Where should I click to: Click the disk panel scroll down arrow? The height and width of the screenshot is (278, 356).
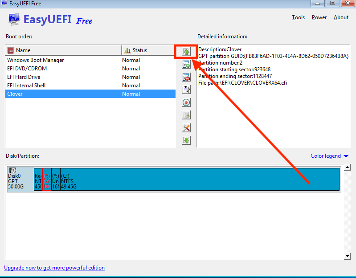[347, 257]
